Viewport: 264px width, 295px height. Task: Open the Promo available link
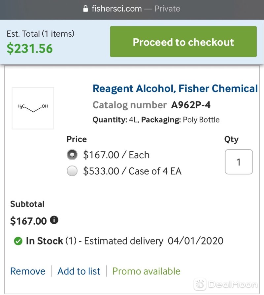click(x=147, y=271)
